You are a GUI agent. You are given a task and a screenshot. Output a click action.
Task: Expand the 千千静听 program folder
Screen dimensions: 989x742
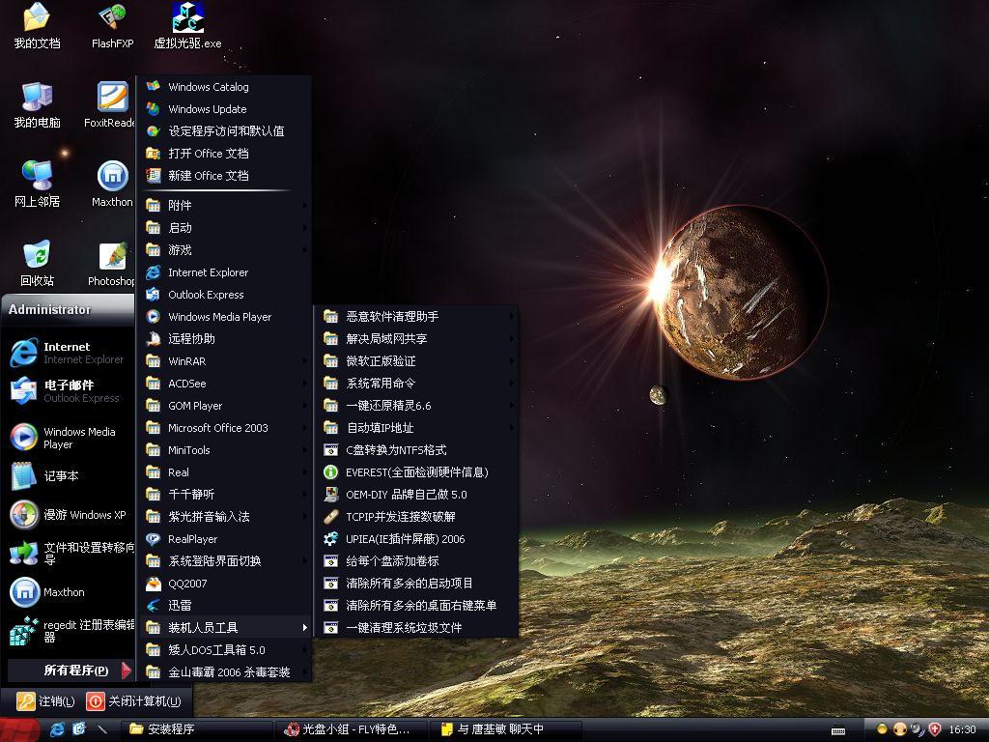[x=224, y=494]
